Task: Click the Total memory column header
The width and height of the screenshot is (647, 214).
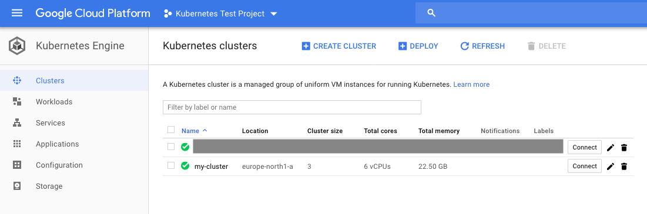Action: [x=438, y=131]
